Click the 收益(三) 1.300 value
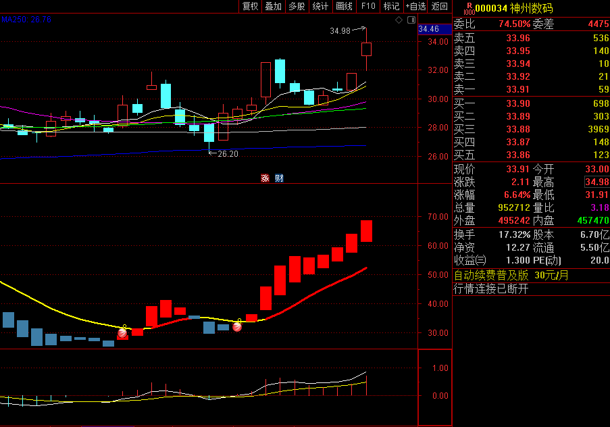 [x=518, y=260]
